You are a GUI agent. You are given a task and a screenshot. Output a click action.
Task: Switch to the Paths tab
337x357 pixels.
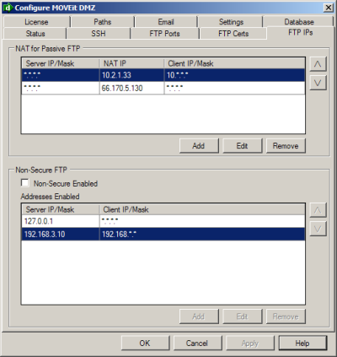(x=102, y=22)
